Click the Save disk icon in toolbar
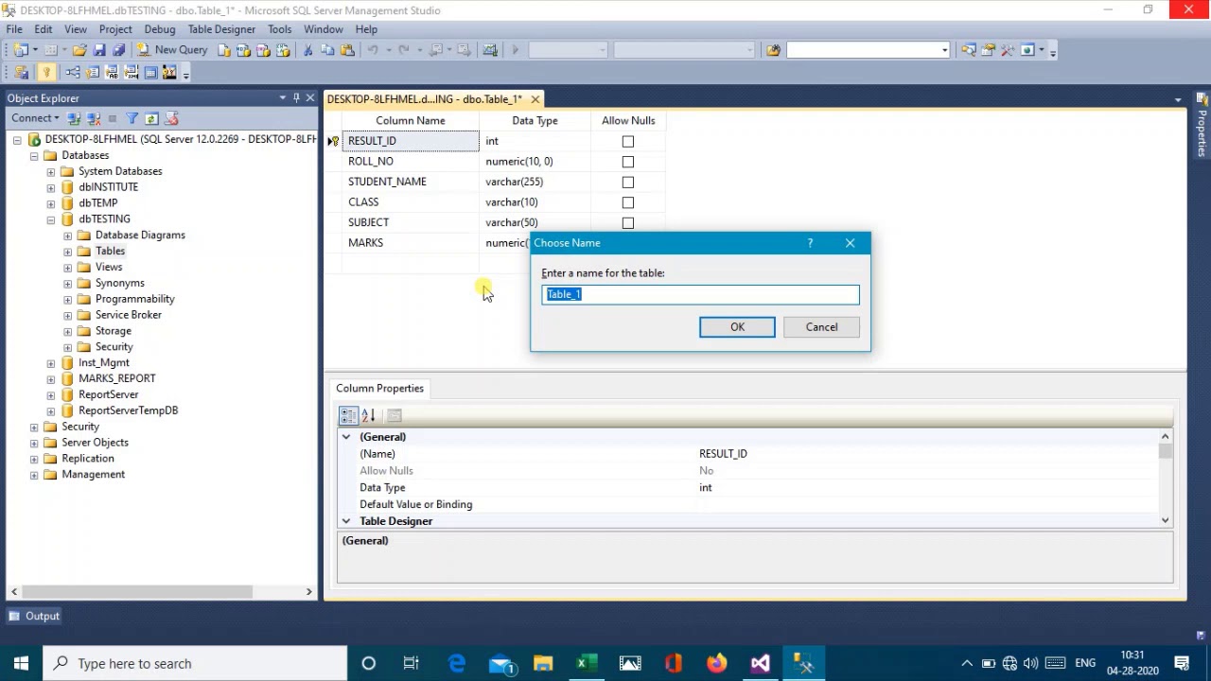 (99, 50)
